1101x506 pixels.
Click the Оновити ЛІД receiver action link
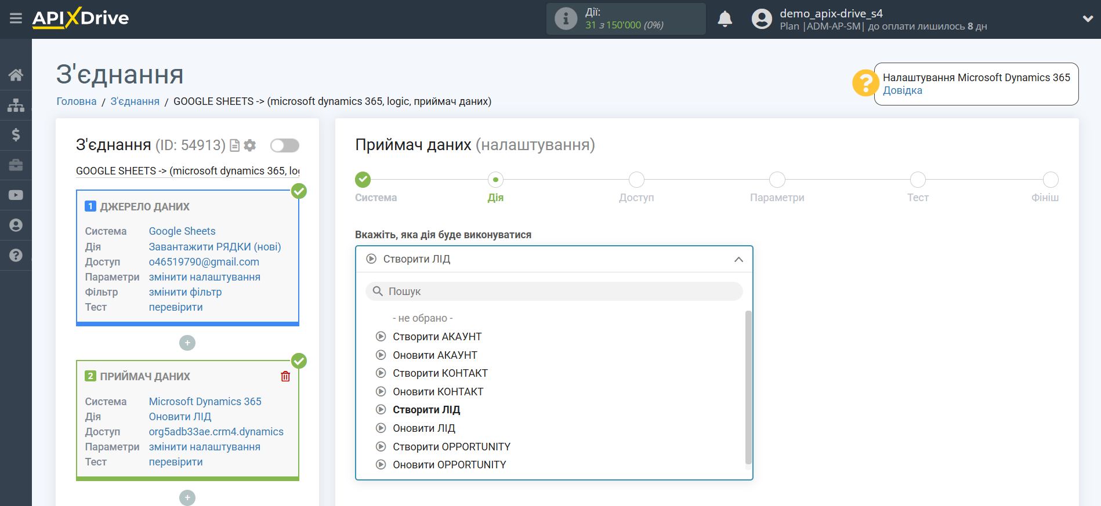coord(180,417)
